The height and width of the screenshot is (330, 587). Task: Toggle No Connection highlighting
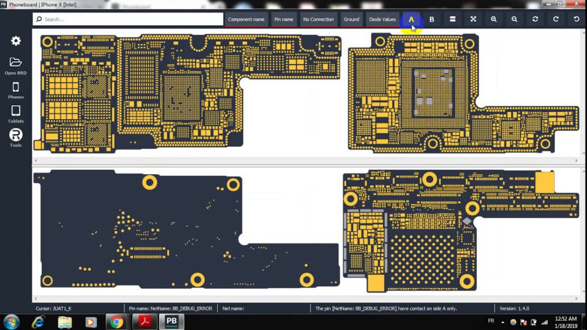point(318,19)
